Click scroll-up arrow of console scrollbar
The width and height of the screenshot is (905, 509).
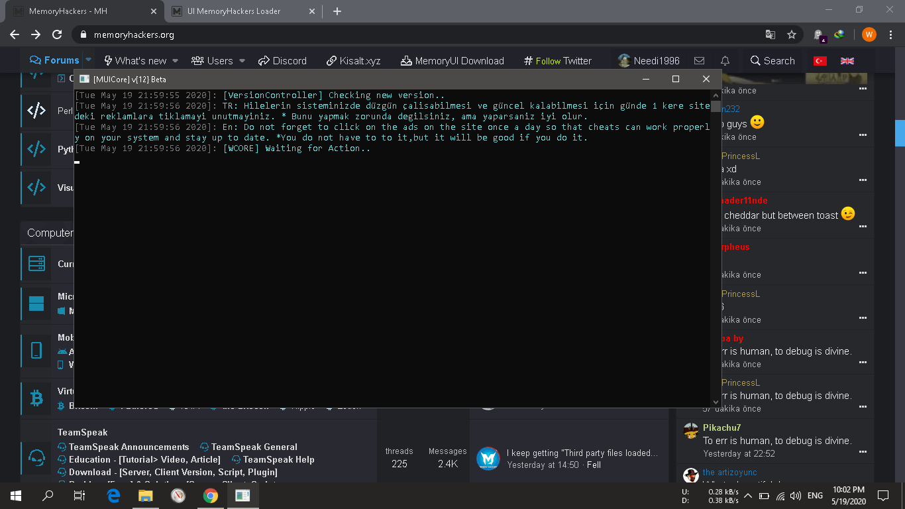(x=716, y=95)
